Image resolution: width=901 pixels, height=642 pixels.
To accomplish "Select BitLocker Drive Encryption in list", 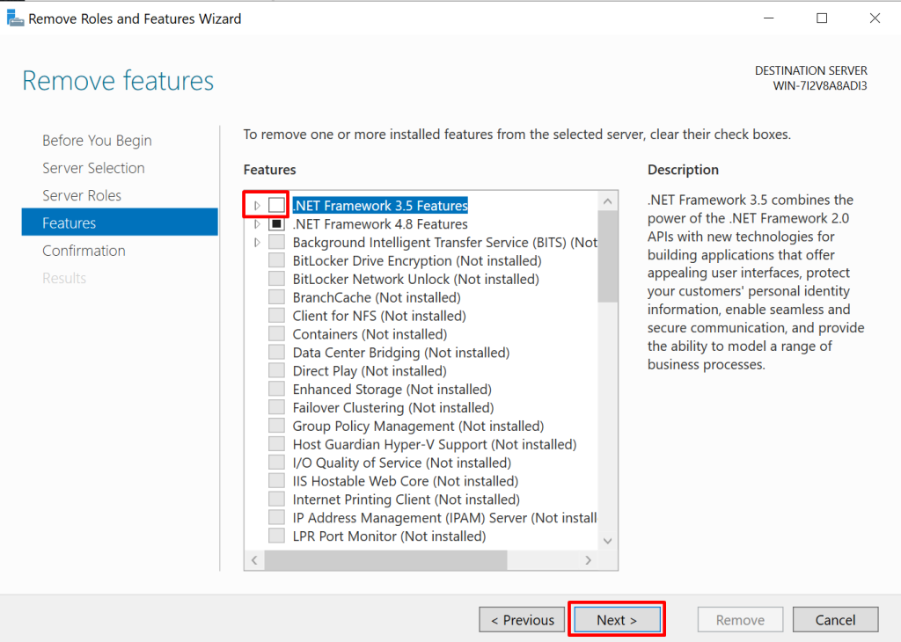I will tap(416, 261).
